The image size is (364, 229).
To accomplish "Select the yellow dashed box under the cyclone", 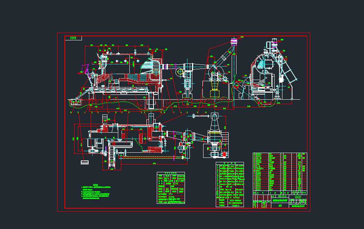I will [x=215, y=93].
